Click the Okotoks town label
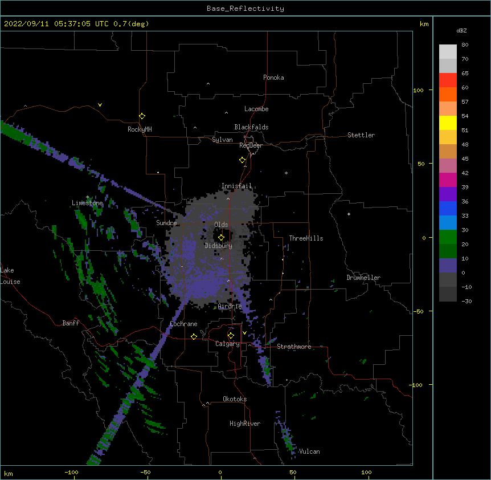 pos(235,399)
